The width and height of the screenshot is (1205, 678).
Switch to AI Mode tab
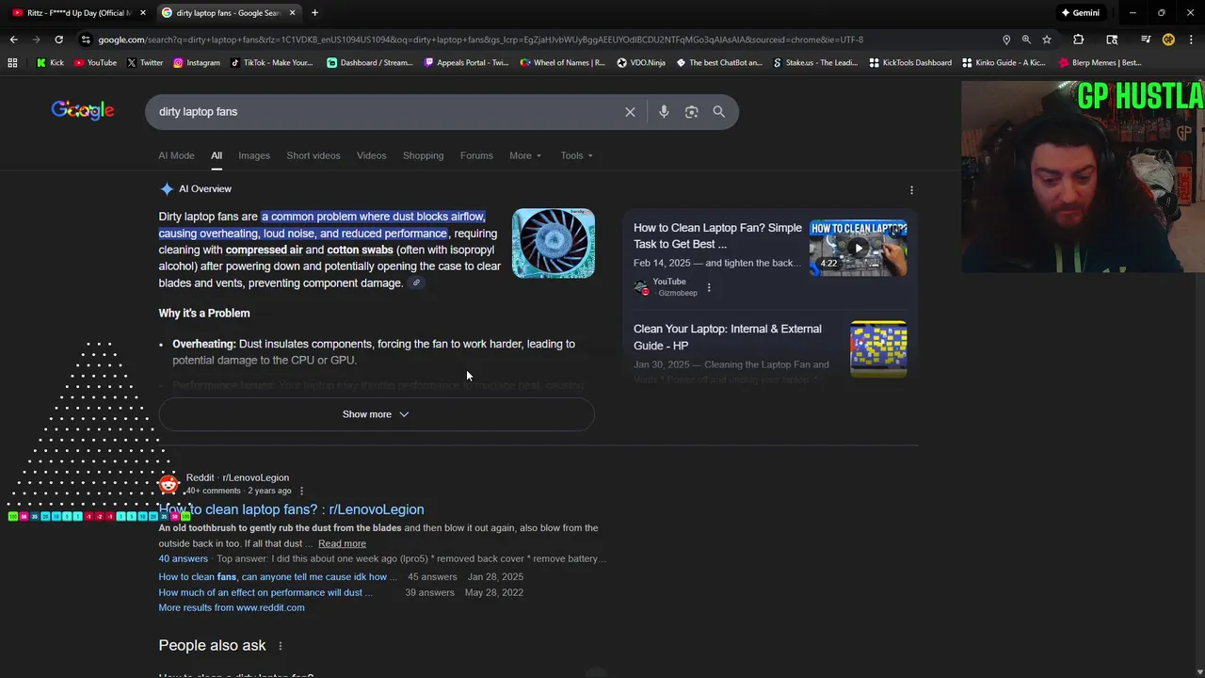(176, 156)
